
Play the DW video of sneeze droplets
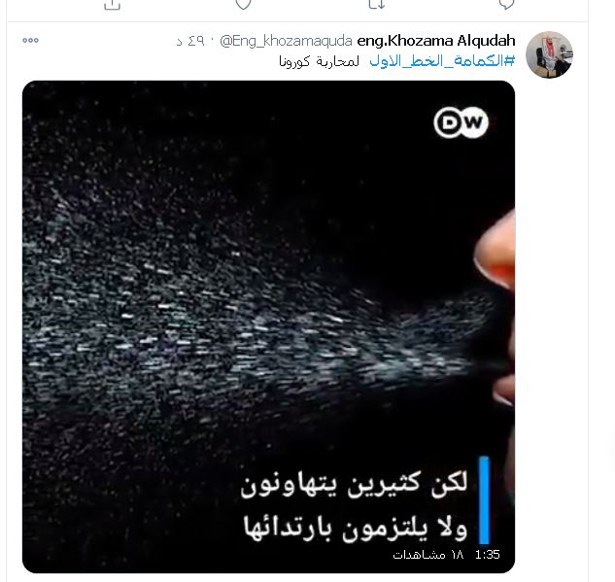pos(269,326)
